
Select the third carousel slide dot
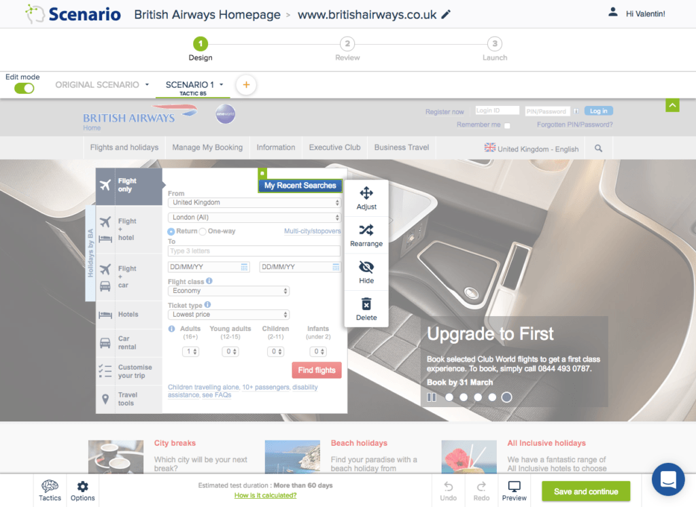478,398
